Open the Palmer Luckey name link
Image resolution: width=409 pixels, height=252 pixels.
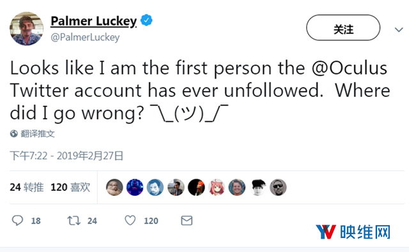pyautogui.click(x=94, y=21)
